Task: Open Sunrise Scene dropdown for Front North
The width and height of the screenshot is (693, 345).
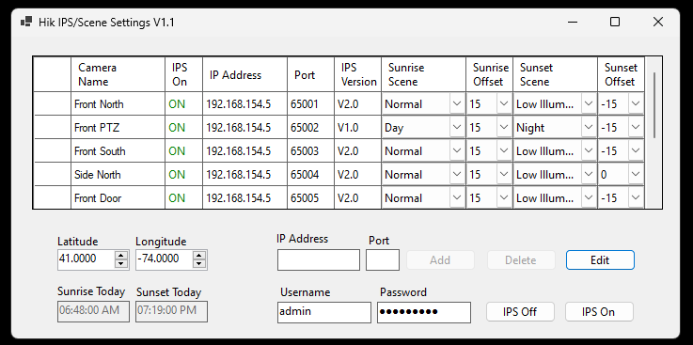Action: coord(457,104)
